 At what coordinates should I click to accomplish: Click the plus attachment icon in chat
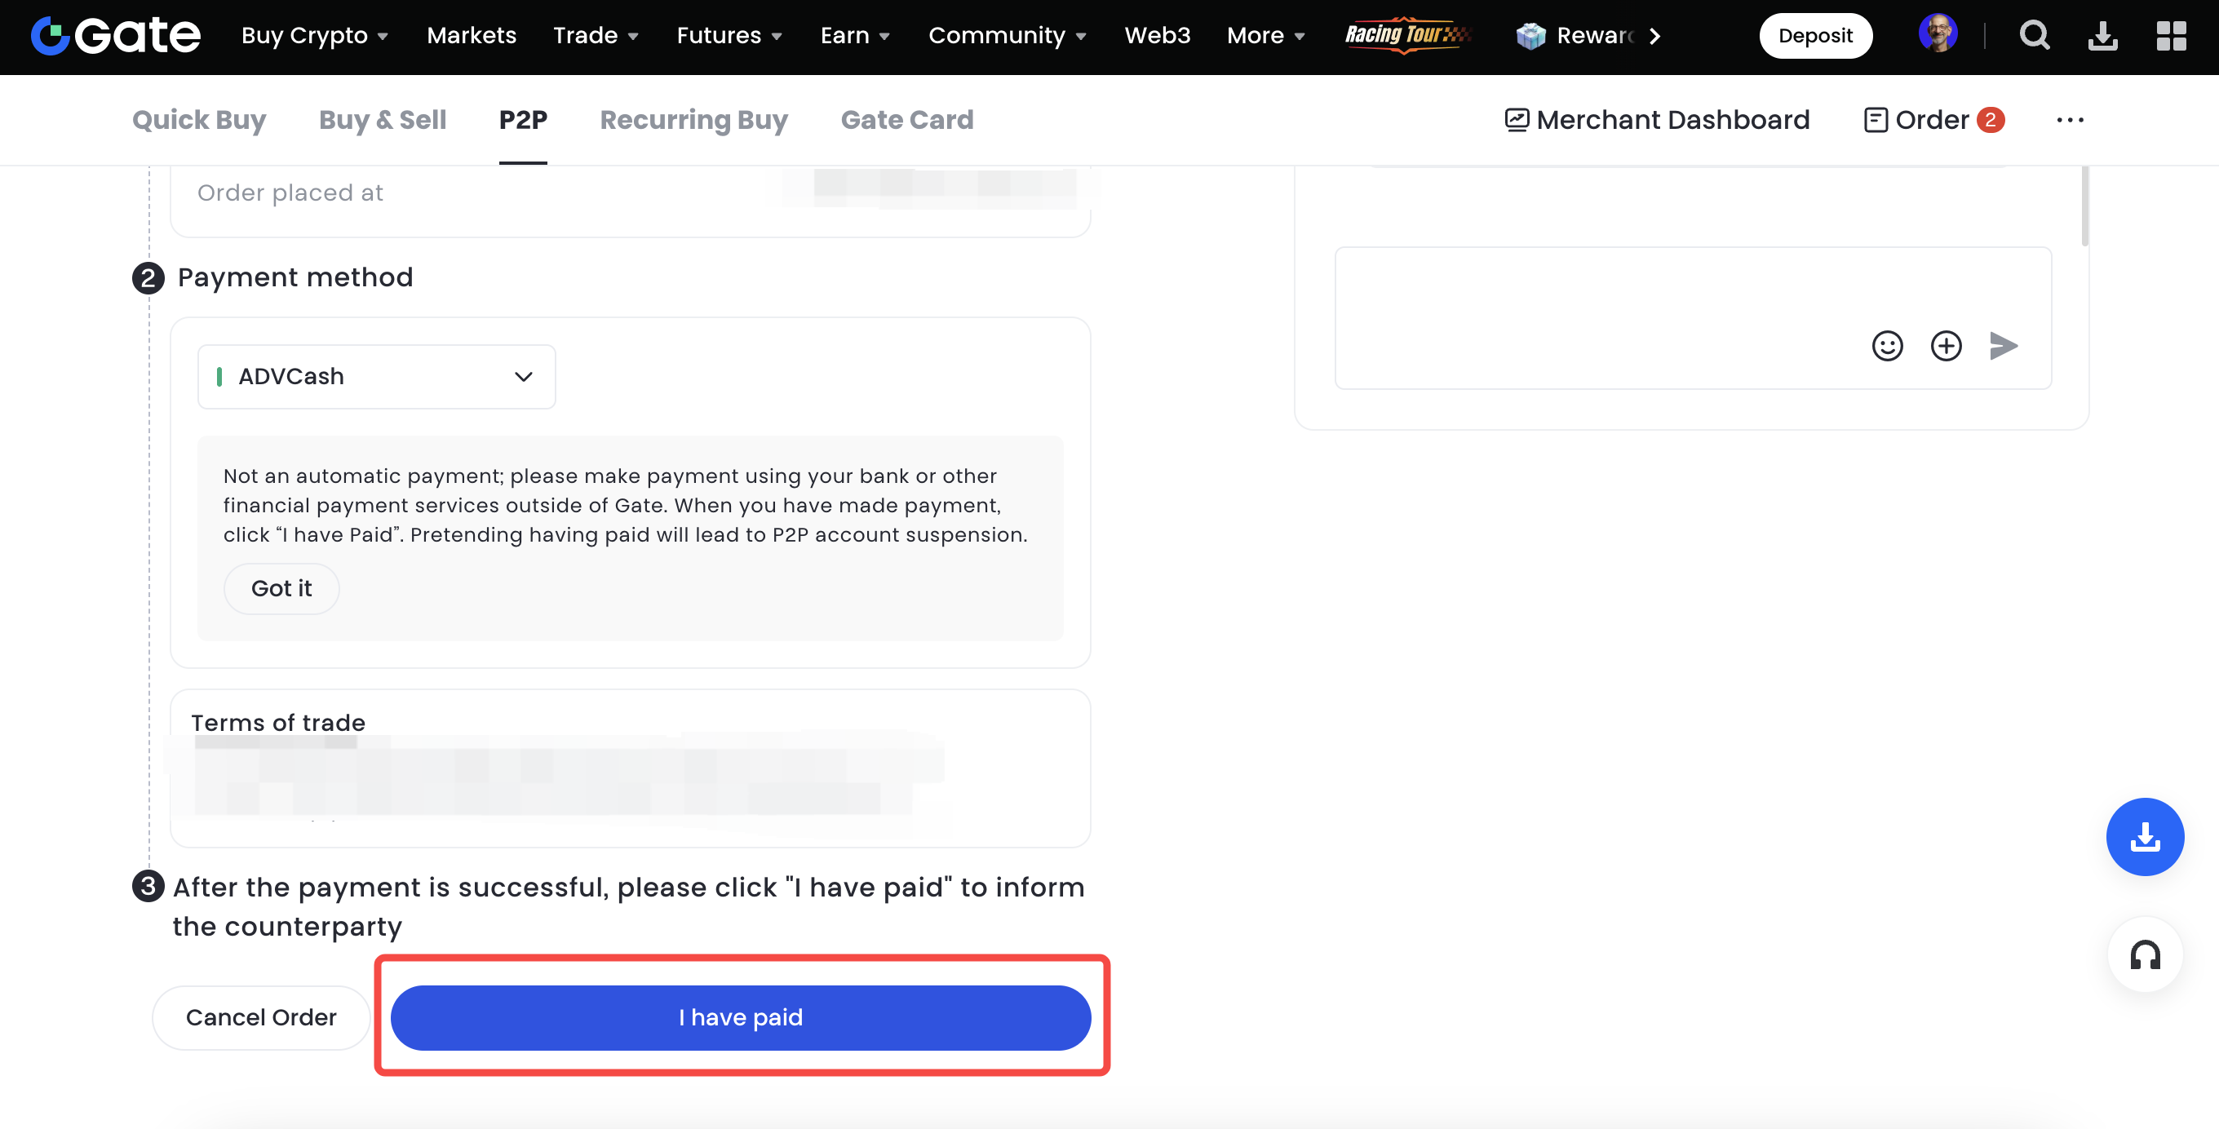[1946, 346]
